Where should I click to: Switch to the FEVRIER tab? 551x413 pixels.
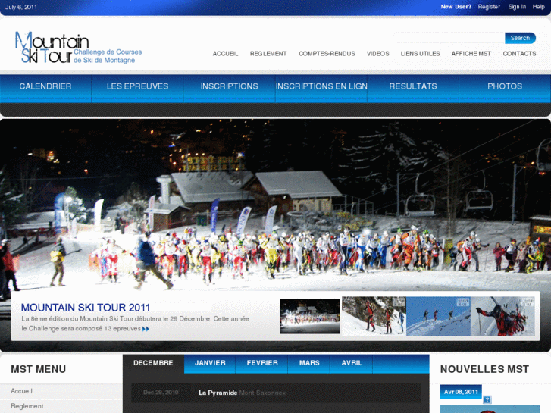[262, 364]
